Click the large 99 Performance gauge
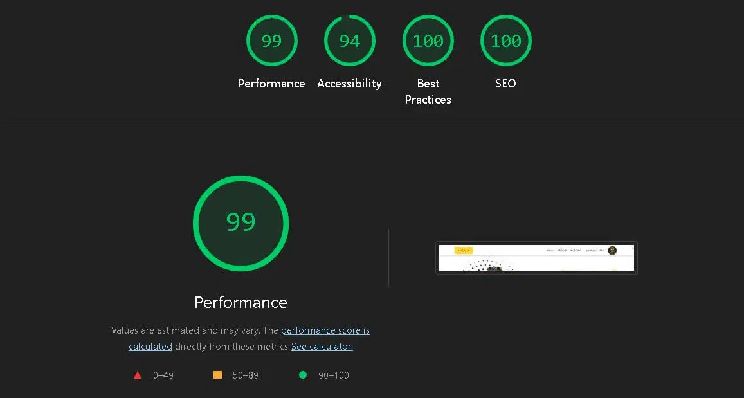The width and height of the screenshot is (744, 398). 241,223
